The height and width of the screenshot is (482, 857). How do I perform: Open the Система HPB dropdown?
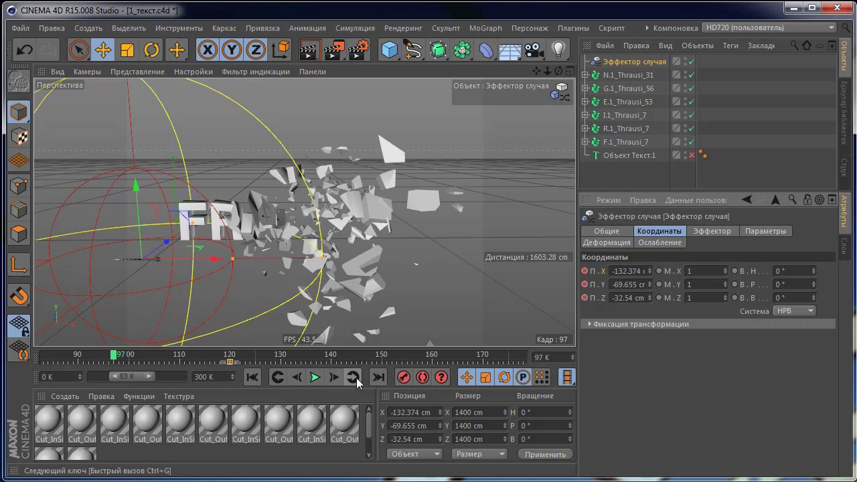[x=794, y=311]
